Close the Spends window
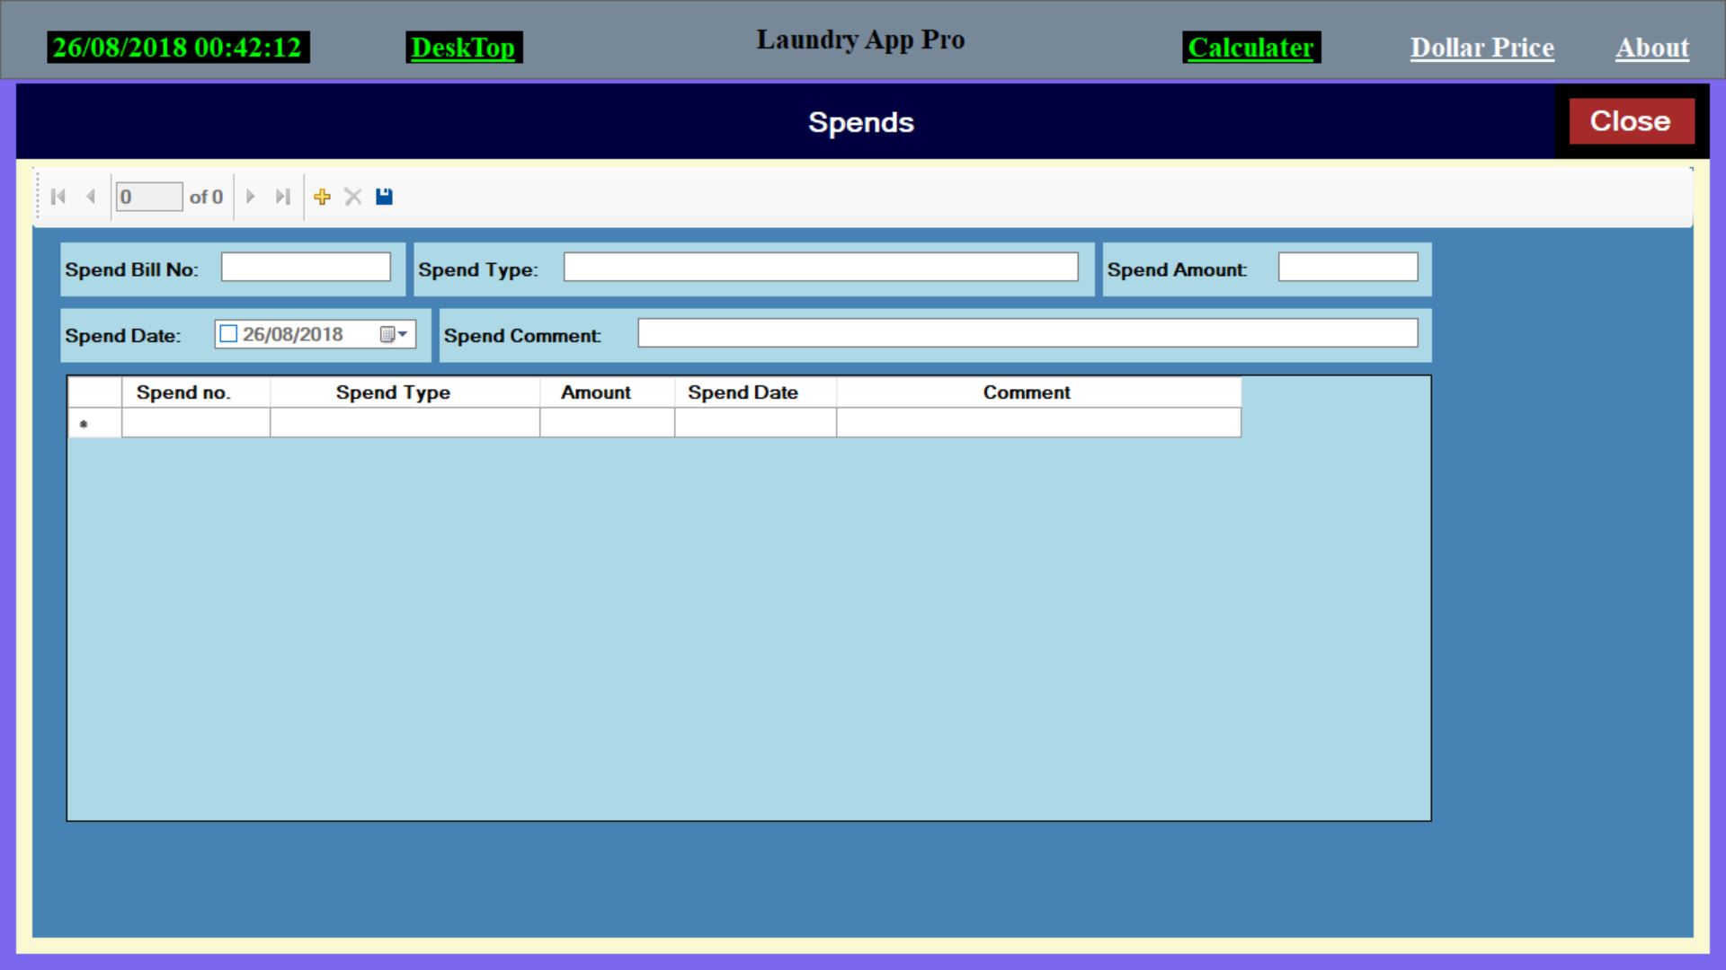This screenshot has width=1726, height=970. pos(1631,121)
